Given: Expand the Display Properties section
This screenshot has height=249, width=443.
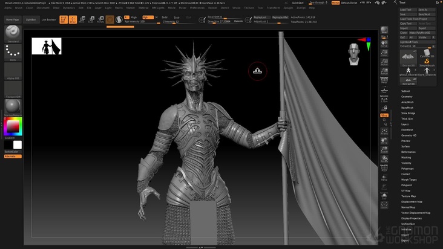Looking at the screenshot, I should 412,218.
